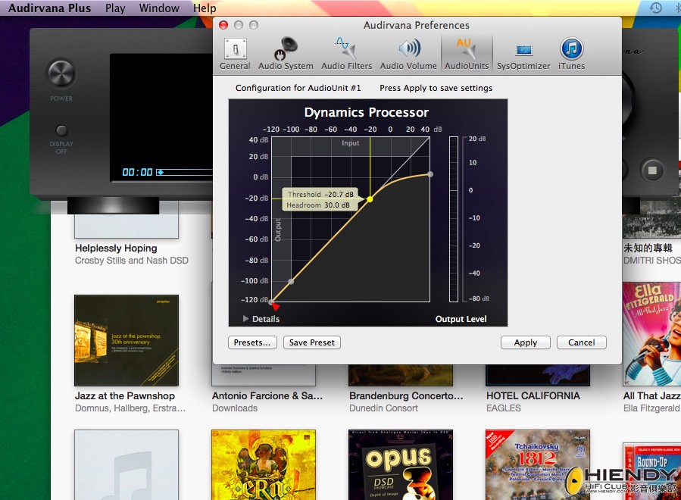Image resolution: width=681 pixels, height=500 pixels.
Task: Expand the Details disclosure triangle
Action: (246, 318)
